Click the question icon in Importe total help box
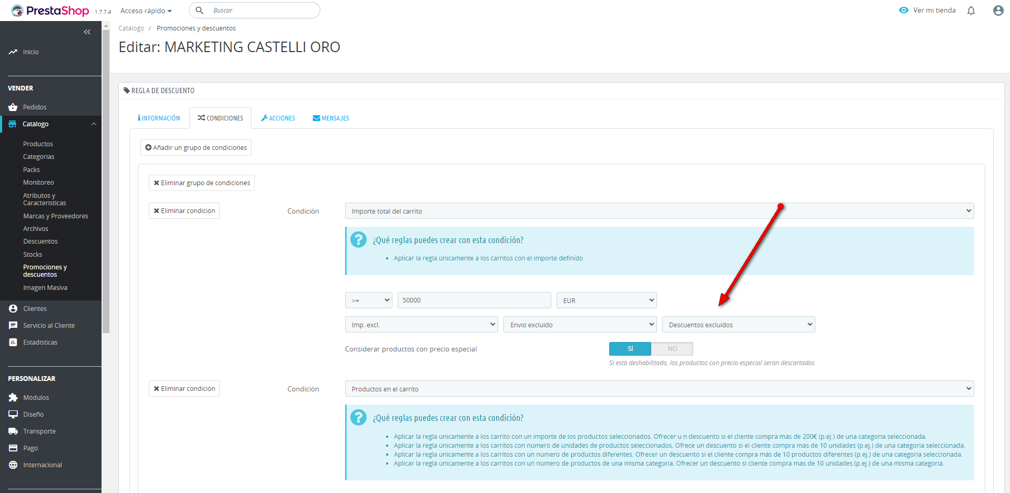The height and width of the screenshot is (493, 1010). point(358,240)
